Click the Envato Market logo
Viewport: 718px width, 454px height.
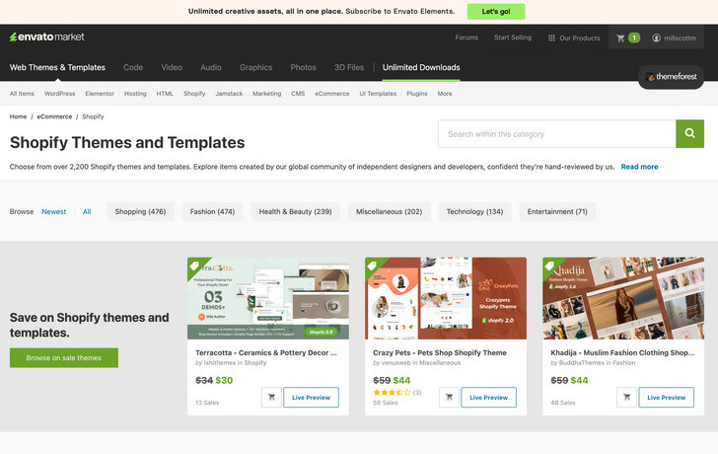coord(47,38)
